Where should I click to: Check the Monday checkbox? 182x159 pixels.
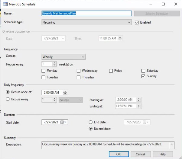pyautogui.click(x=44, y=71)
